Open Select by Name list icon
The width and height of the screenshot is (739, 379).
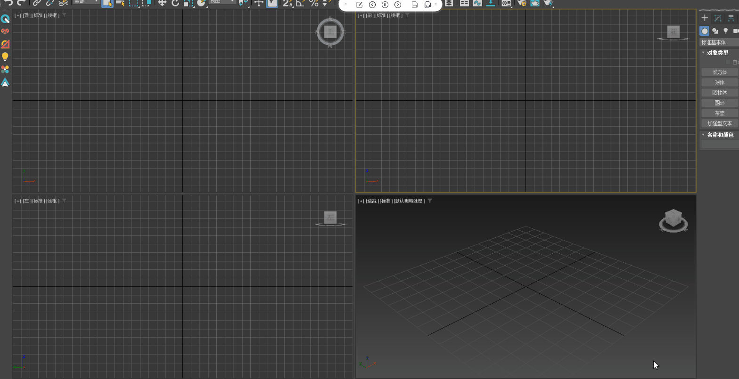(x=120, y=3)
